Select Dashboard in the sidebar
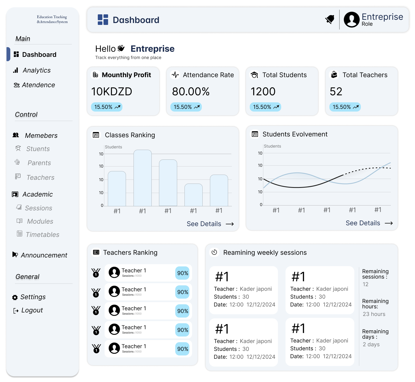 [x=39, y=55]
